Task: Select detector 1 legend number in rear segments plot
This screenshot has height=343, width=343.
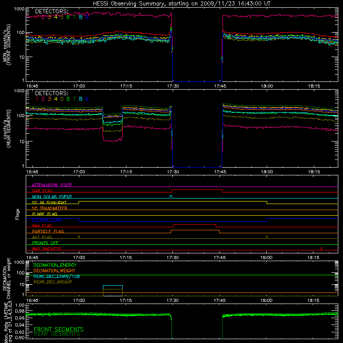Action: tap(37, 99)
